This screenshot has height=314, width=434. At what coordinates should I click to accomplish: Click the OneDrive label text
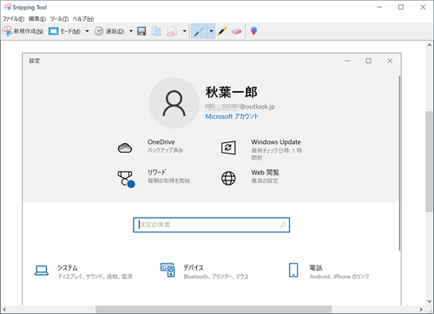tap(161, 142)
